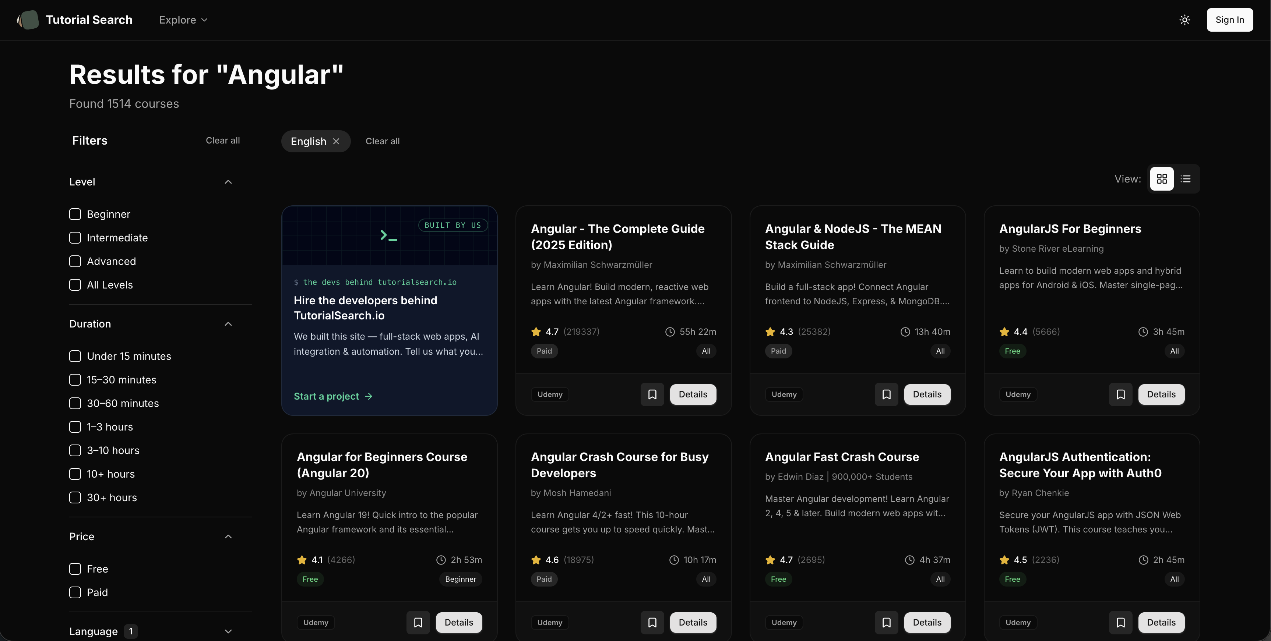The width and height of the screenshot is (1271, 641).
Task: Click Free badge on AngularJS Authentication card
Action: pyautogui.click(x=1012, y=579)
